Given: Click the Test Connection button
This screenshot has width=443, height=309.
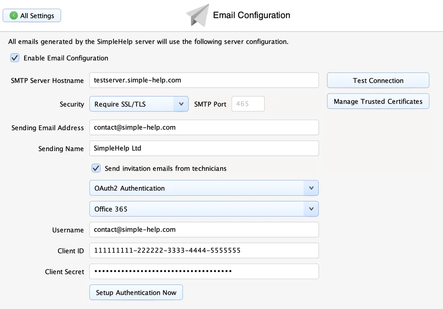Looking at the screenshot, I should (378, 80).
